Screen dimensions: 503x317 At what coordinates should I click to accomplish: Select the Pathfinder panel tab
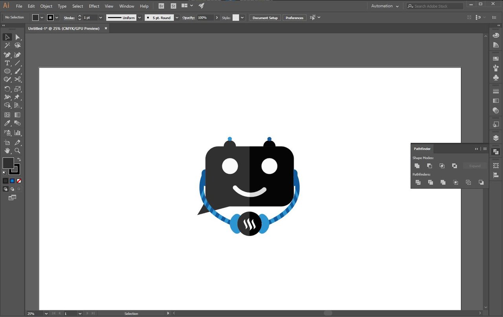422,149
